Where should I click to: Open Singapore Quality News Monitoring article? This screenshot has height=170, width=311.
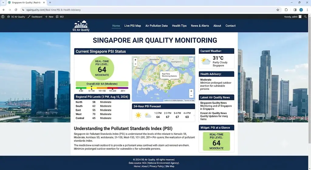tap(216, 106)
